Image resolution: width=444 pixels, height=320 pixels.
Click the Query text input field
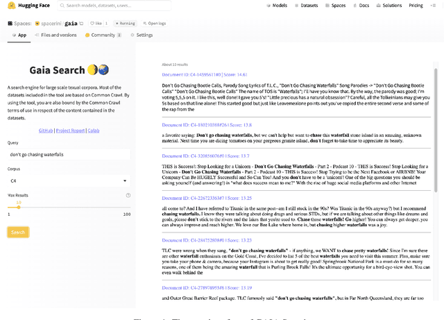pos(68,154)
